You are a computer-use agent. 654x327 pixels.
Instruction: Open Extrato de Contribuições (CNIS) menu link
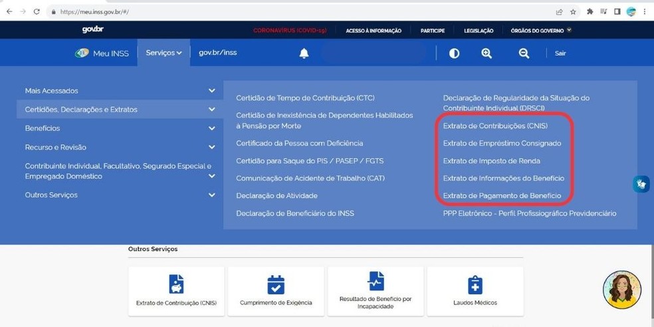coord(495,126)
